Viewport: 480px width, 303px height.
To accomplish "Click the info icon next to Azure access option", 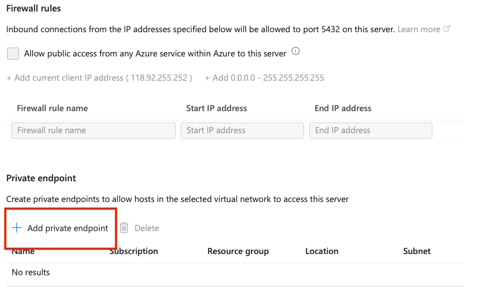I will 296,52.
